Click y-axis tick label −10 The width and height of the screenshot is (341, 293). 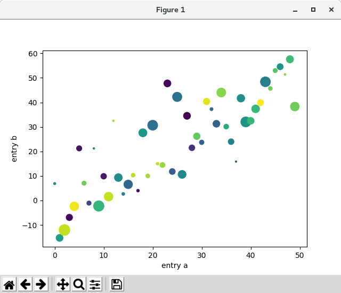30,225
